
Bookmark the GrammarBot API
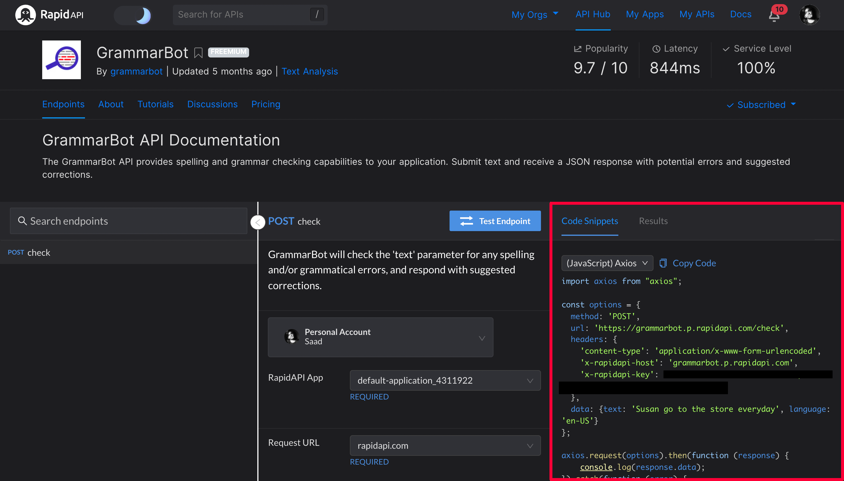tap(198, 53)
